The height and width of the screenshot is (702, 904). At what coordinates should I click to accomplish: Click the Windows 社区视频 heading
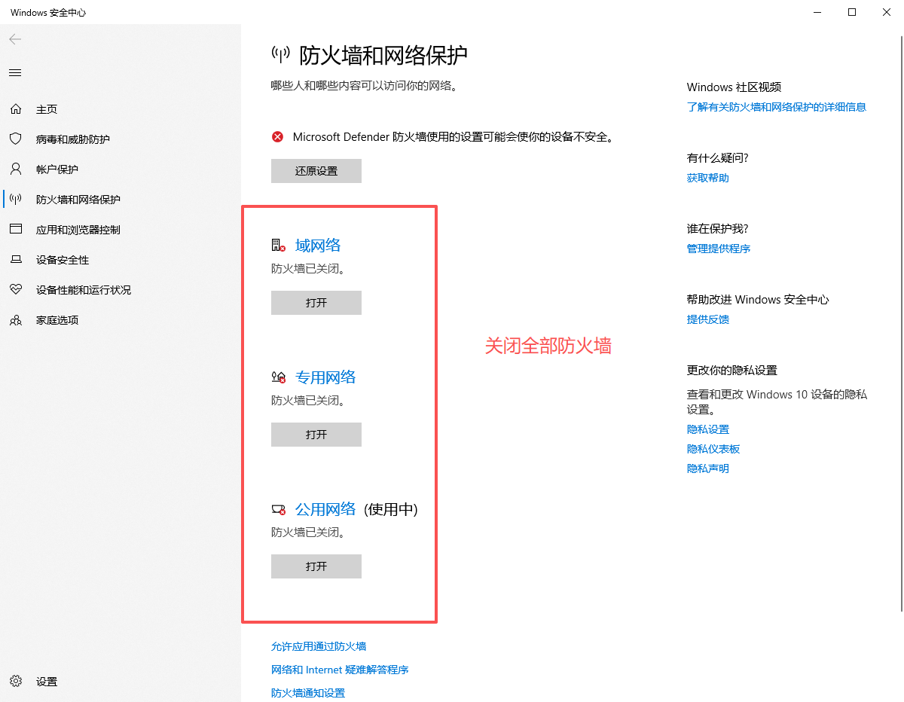(734, 87)
